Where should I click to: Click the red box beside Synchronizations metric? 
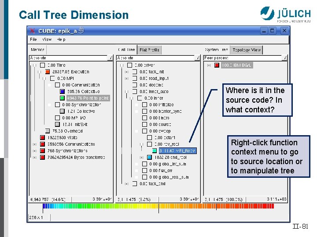point(42,151)
